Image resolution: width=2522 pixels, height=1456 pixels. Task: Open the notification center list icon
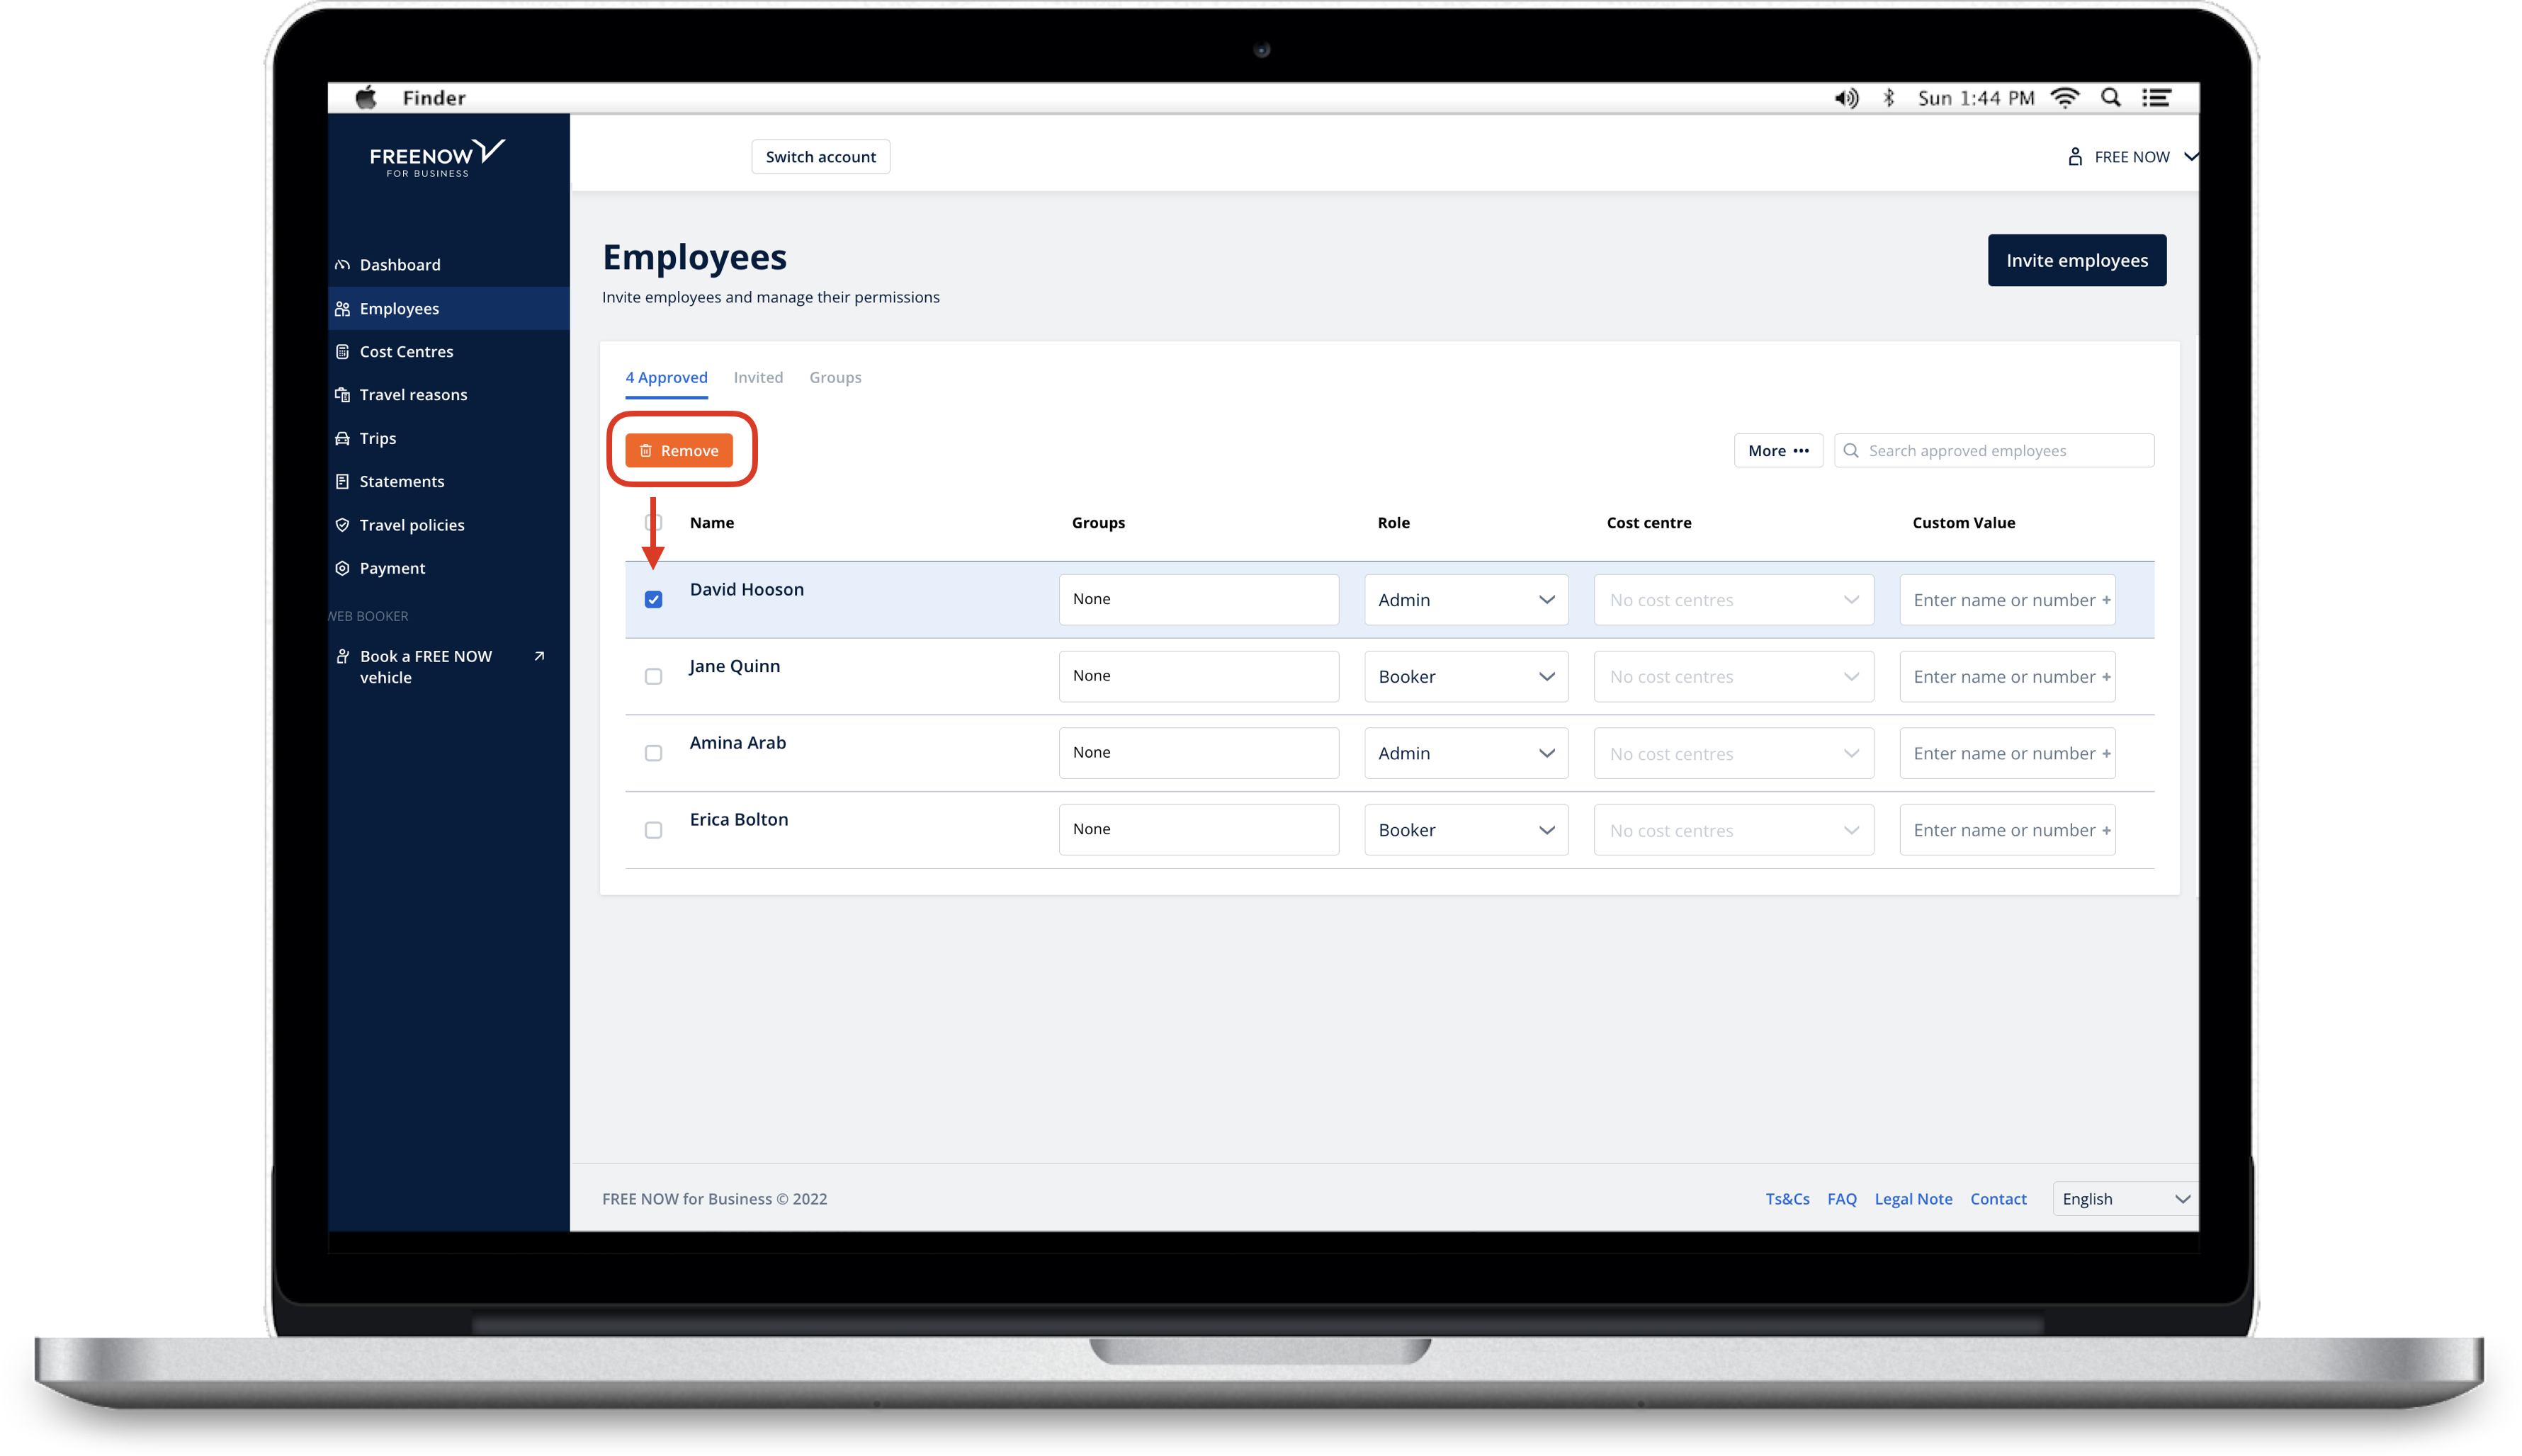click(x=2156, y=98)
